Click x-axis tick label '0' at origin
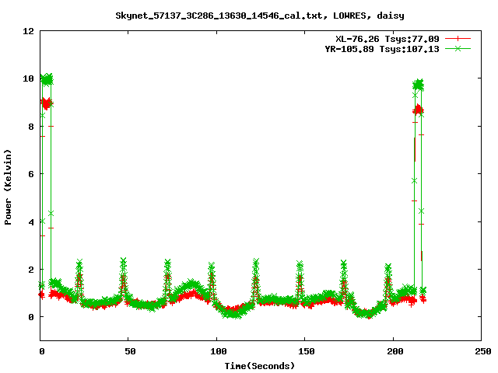The height and width of the screenshot is (373, 498). coord(41,351)
